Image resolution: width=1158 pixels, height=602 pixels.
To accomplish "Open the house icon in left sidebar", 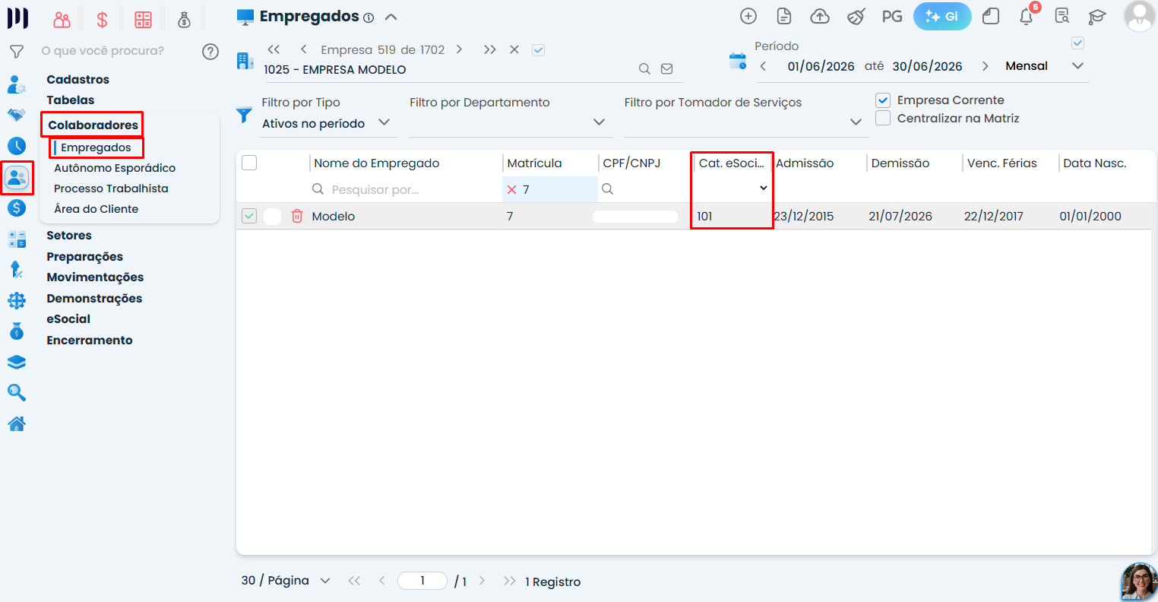I will [x=17, y=424].
